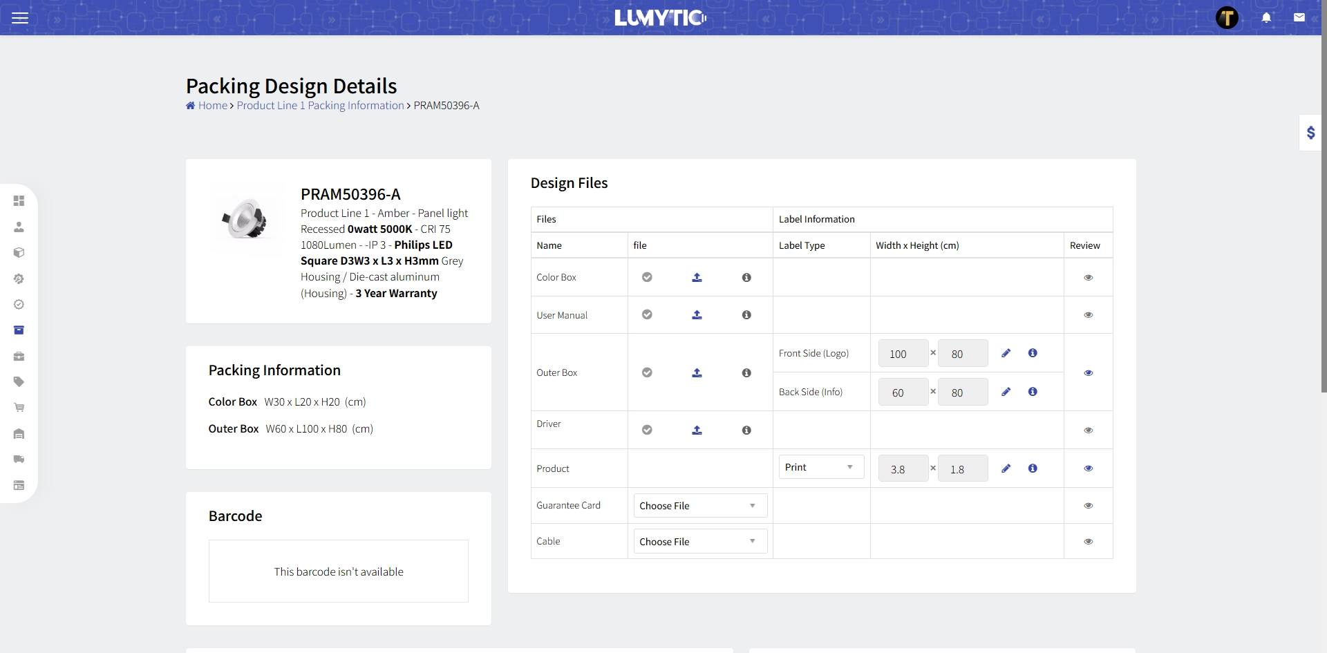The width and height of the screenshot is (1327, 653).
Task: Click the dollar sign currency tab
Action: (1310, 132)
